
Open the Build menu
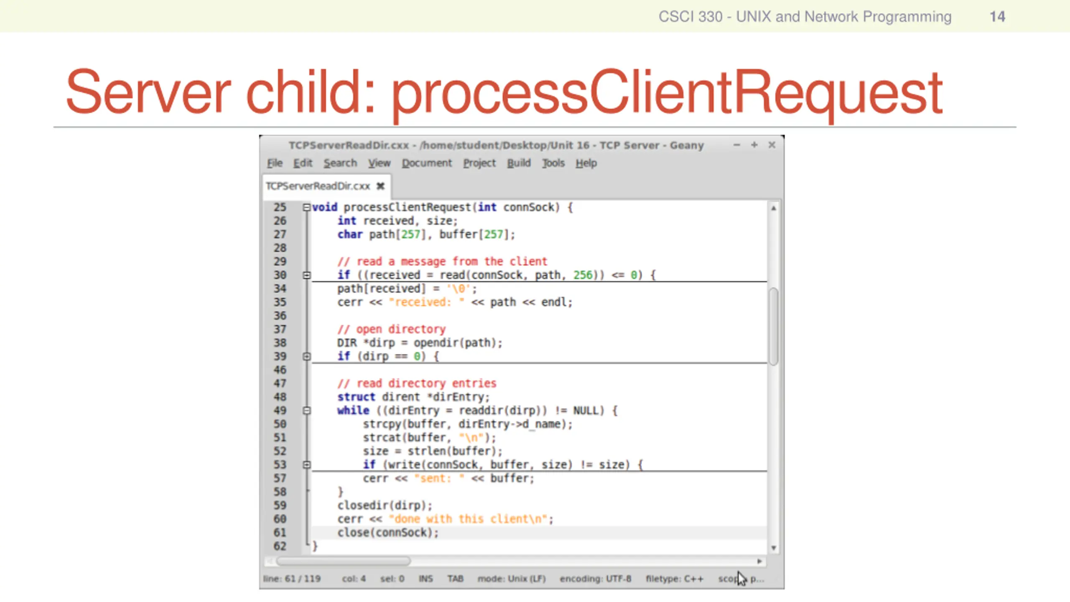coord(519,163)
